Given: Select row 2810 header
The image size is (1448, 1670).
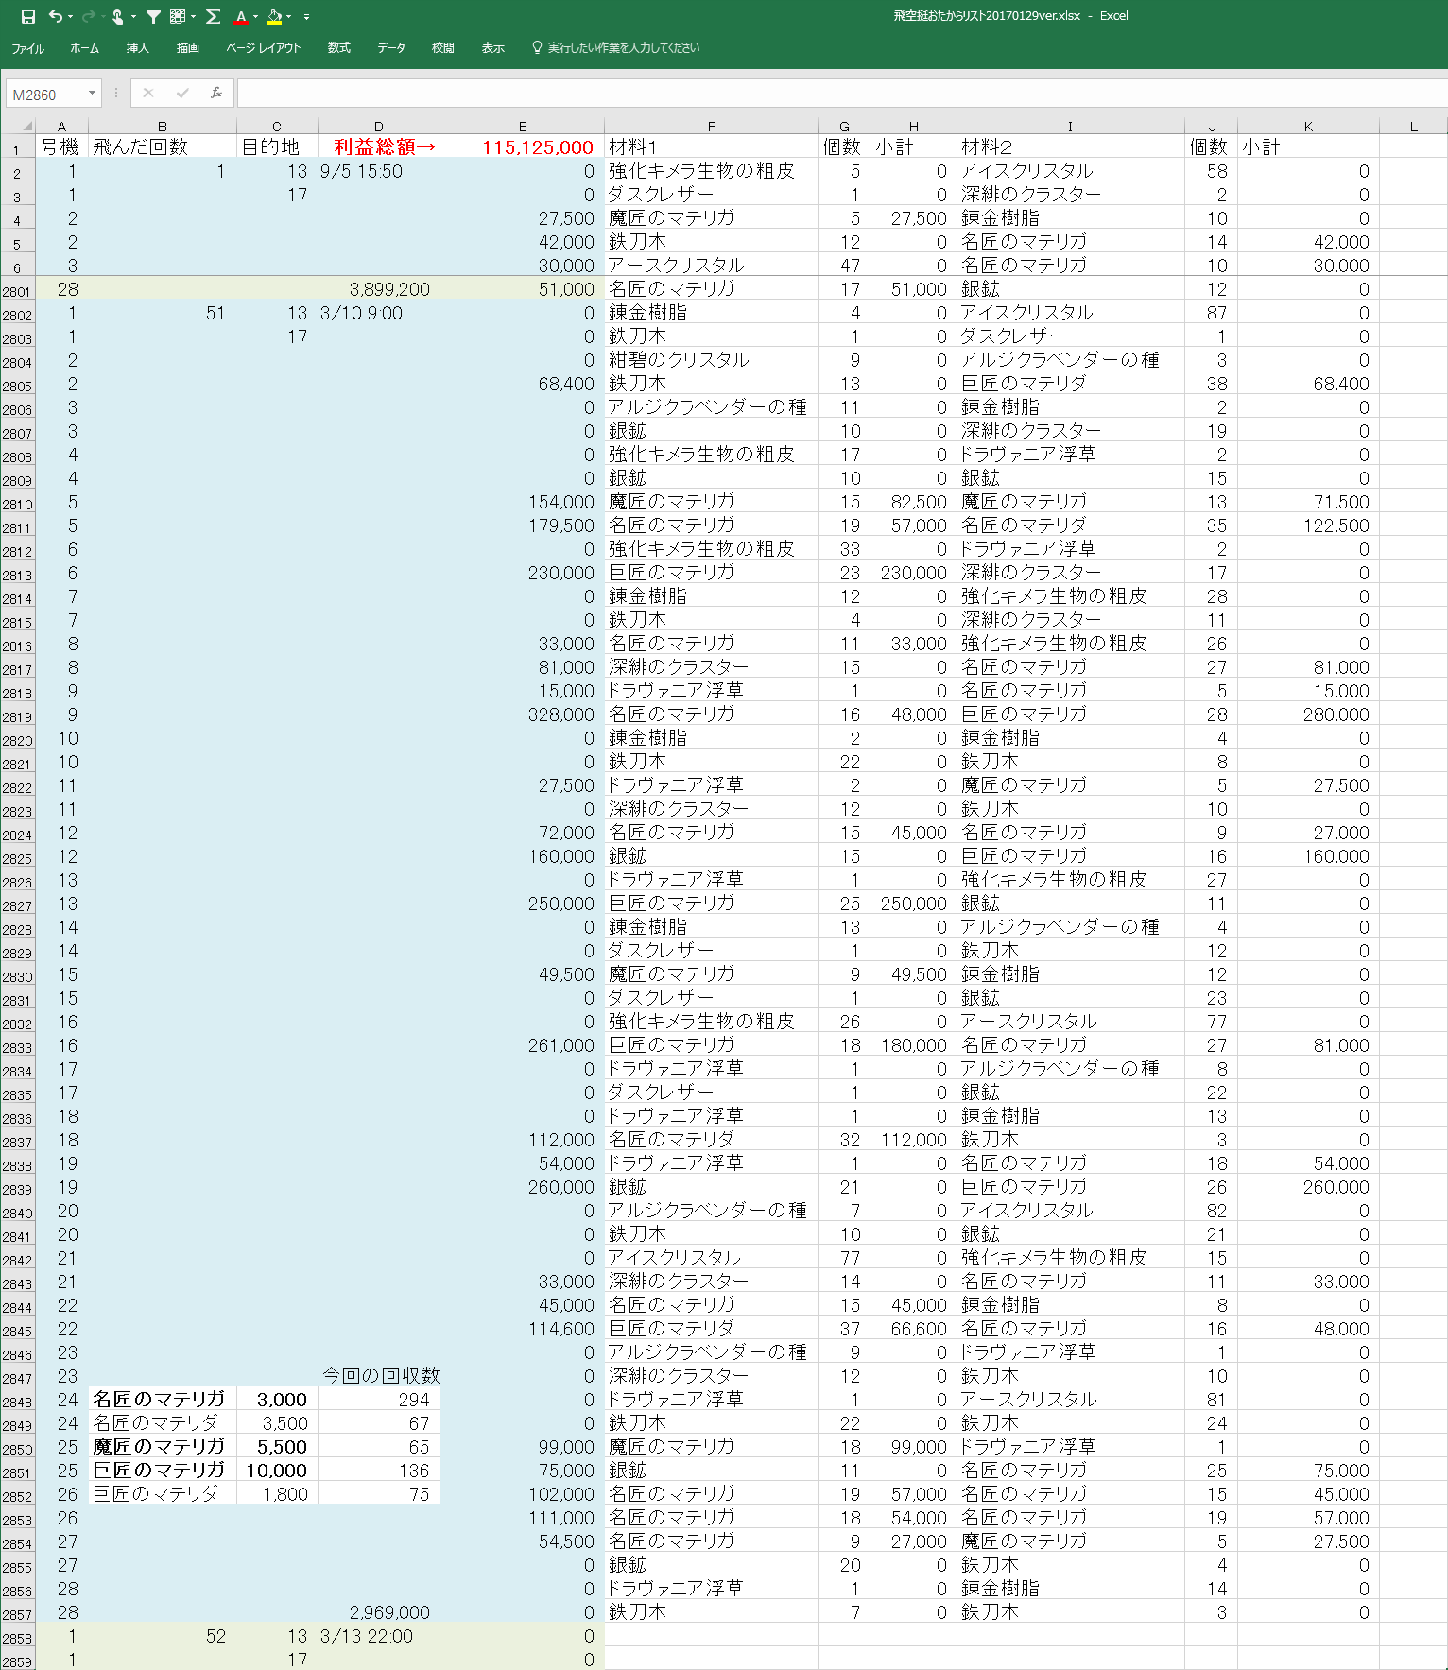Looking at the screenshot, I should coord(17,504).
